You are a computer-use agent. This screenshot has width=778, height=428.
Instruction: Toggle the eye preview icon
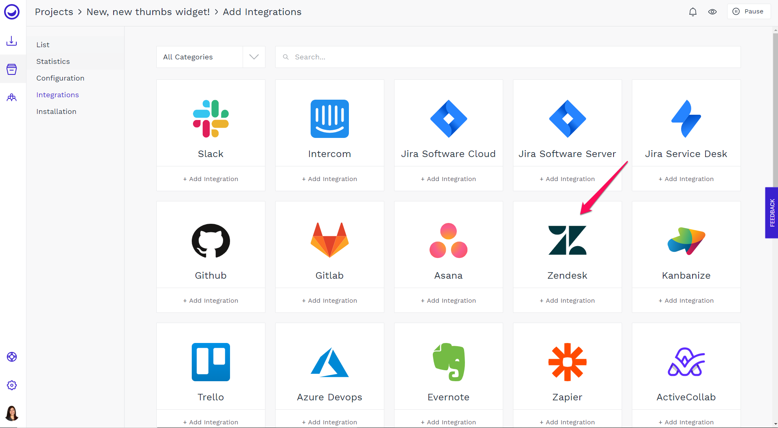pos(712,12)
